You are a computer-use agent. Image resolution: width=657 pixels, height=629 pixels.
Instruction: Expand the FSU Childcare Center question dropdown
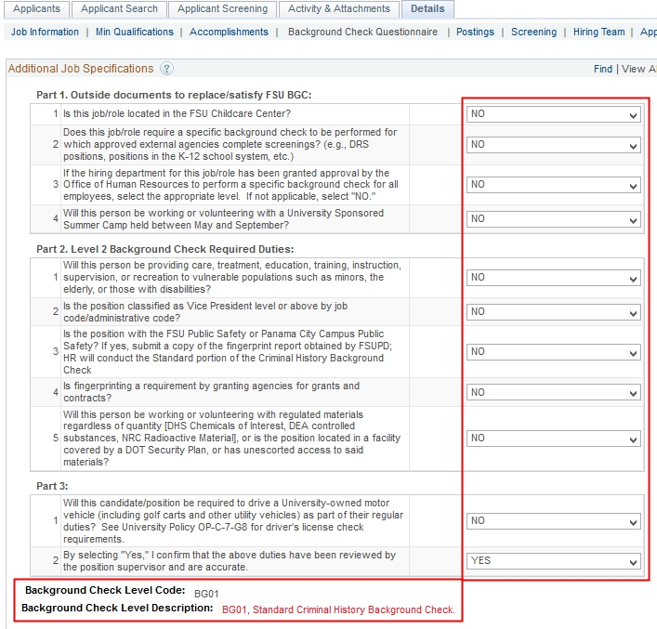(x=553, y=114)
